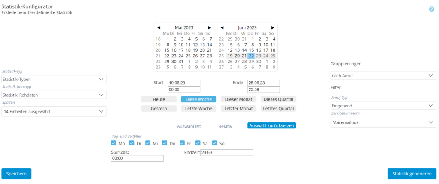Click Statistik generieren button
Image resolution: width=439 pixels, height=184 pixels.
click(412, 173)
